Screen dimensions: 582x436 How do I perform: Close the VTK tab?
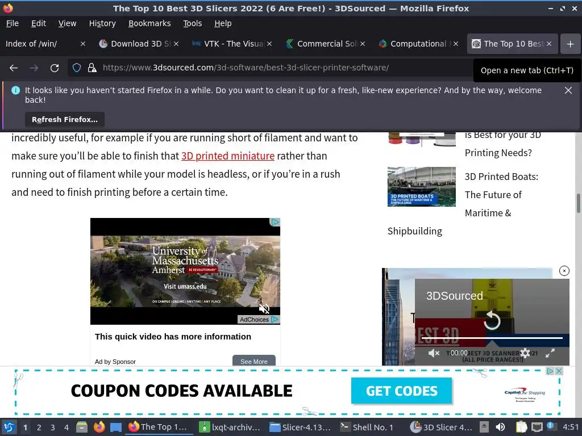(x=269, y=44)
